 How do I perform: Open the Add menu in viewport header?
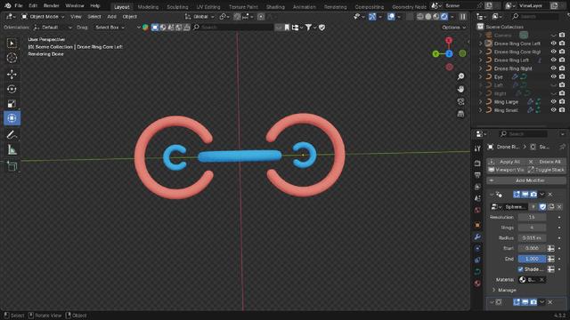[x=111, y=17]
